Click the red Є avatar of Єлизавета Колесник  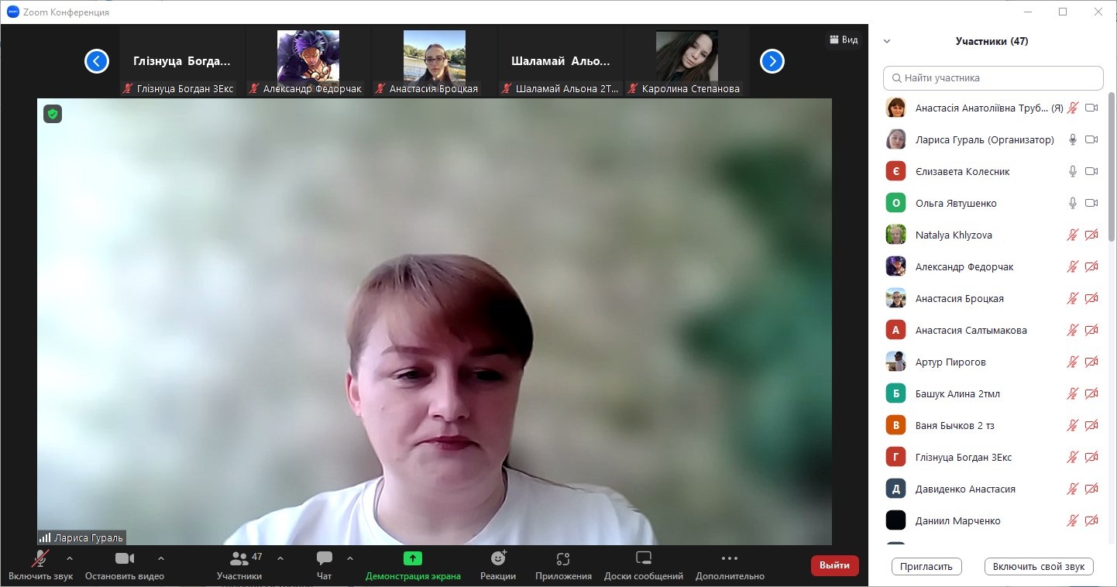point(896,171)
